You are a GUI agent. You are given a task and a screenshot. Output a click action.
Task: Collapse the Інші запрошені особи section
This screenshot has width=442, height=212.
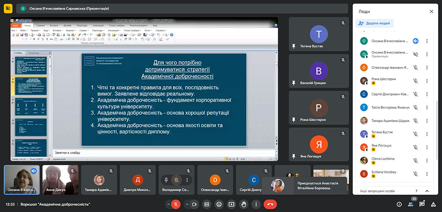pyautogui.click(x=427, y=191)
